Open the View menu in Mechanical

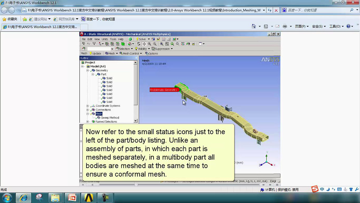click(97, 39)
